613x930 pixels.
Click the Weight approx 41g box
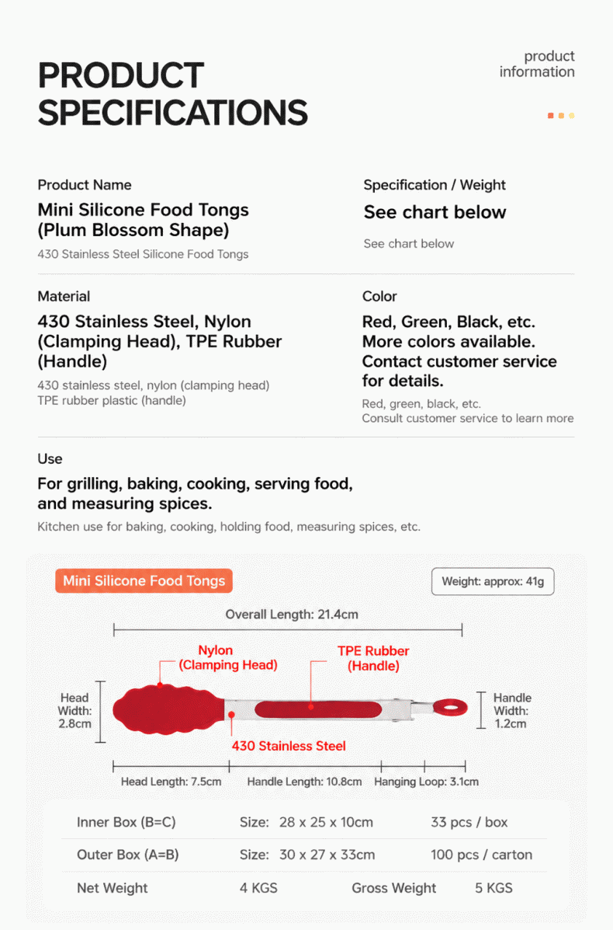(493, 581)
